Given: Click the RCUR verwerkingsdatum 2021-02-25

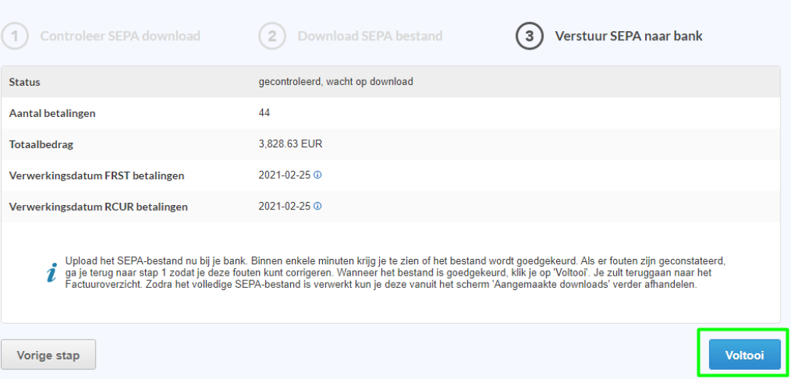Looking at the screenshot, I should [284, 206].
